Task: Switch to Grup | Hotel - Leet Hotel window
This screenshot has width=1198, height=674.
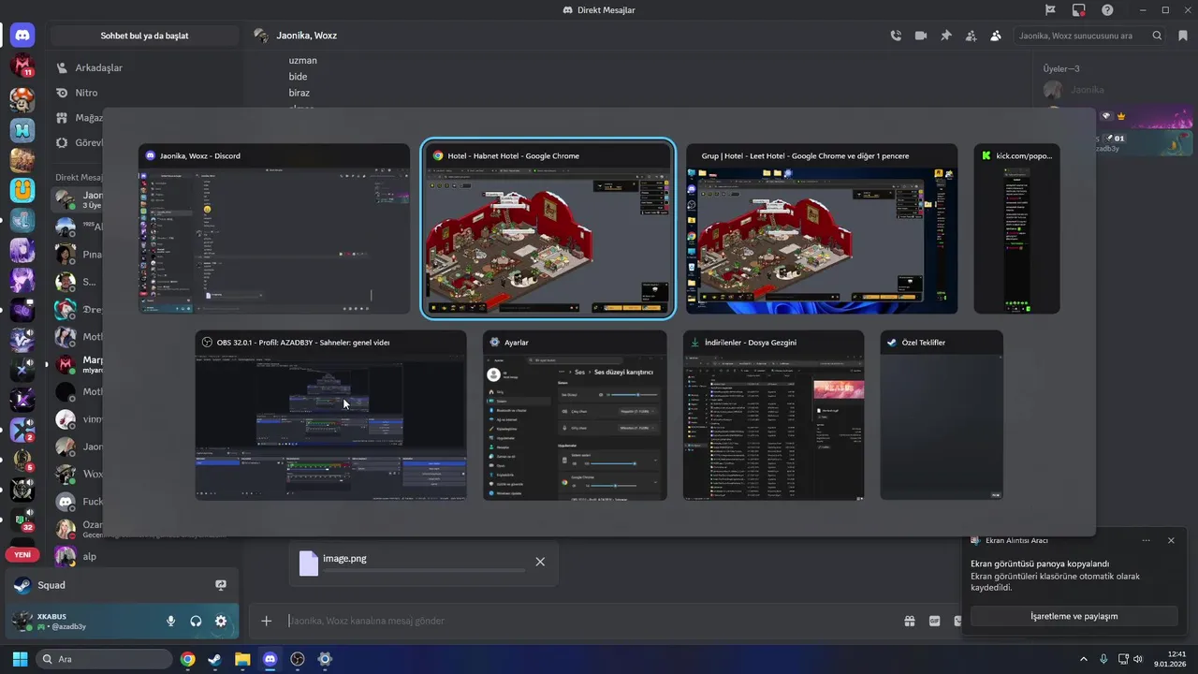Action: pyautogui.click(x=822, y=229)
